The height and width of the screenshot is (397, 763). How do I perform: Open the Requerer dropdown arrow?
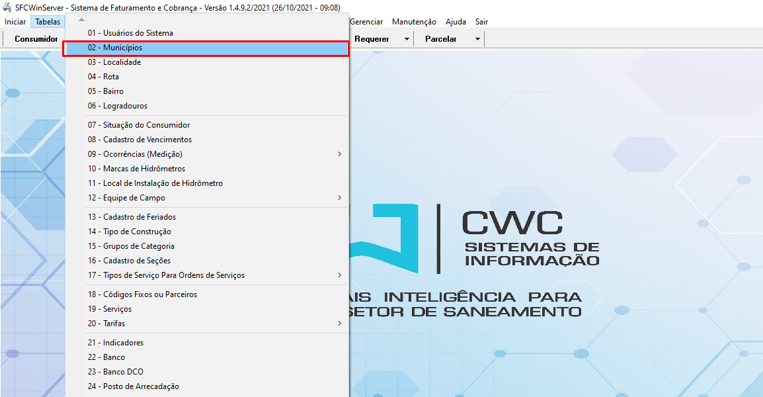406,38
